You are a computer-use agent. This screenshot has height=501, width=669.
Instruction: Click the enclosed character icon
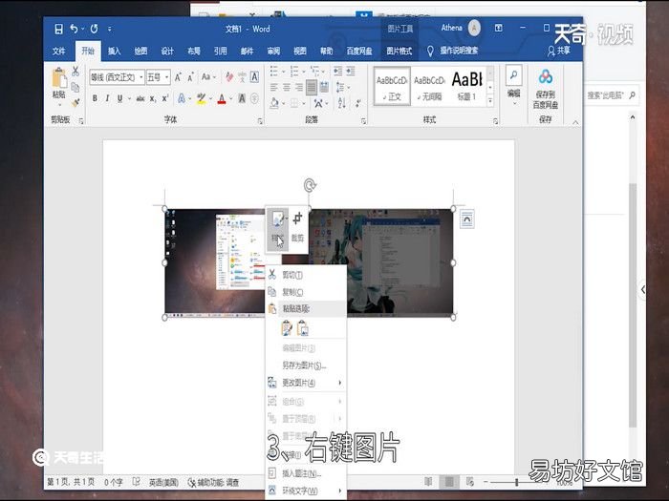(255, 99)
